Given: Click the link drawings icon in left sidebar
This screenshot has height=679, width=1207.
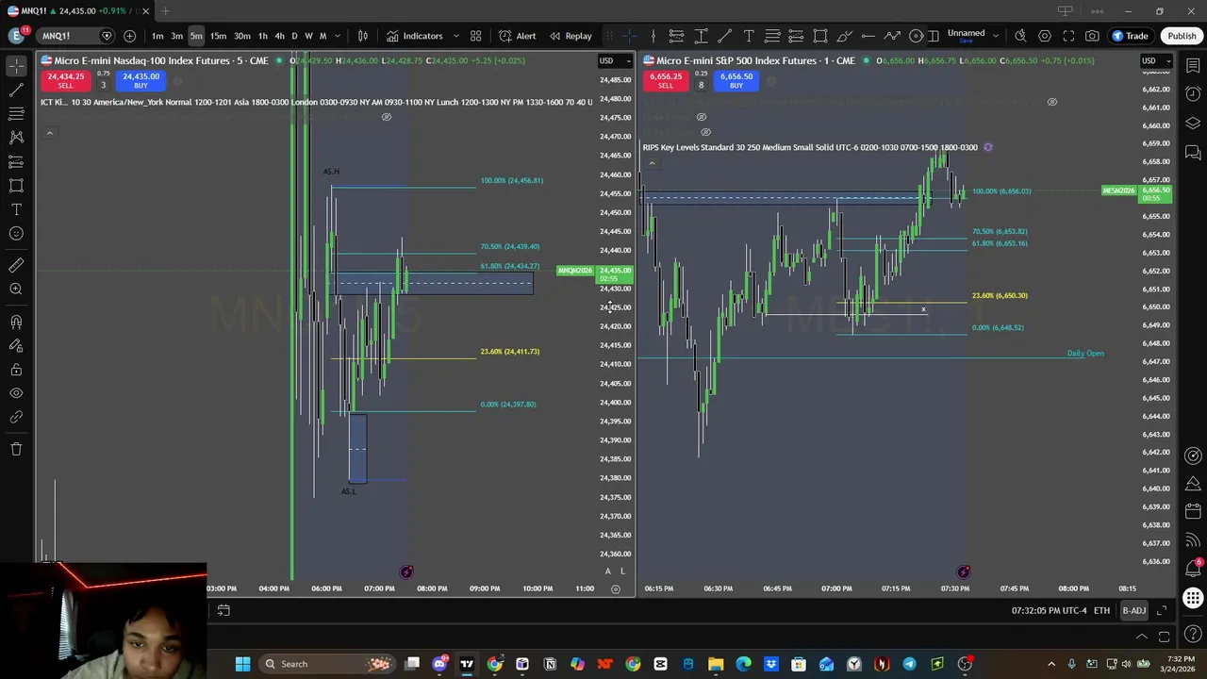Looking at the screenshot, I should pyautogui.click(x=16, y=417).
